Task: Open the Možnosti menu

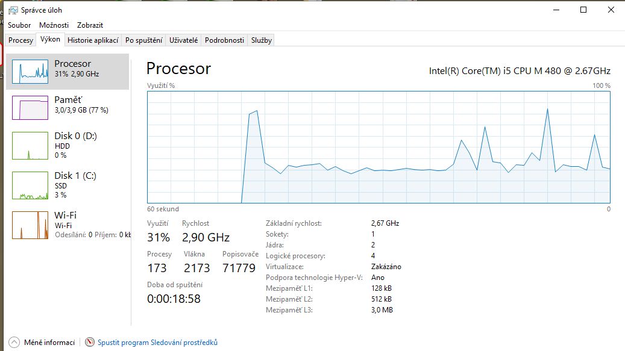Action: tap(54, 25)
